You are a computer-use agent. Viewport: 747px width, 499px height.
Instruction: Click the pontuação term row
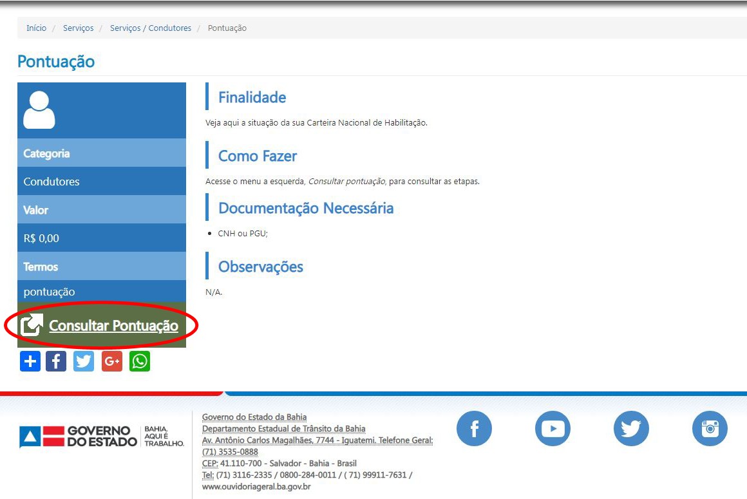(x=102, y=291)
